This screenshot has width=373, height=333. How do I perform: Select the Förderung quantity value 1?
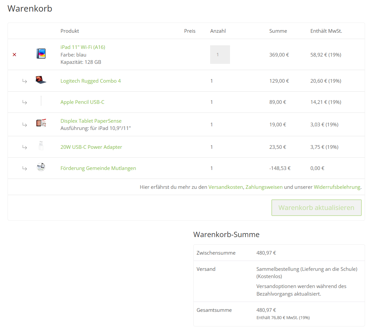(211, 168)
